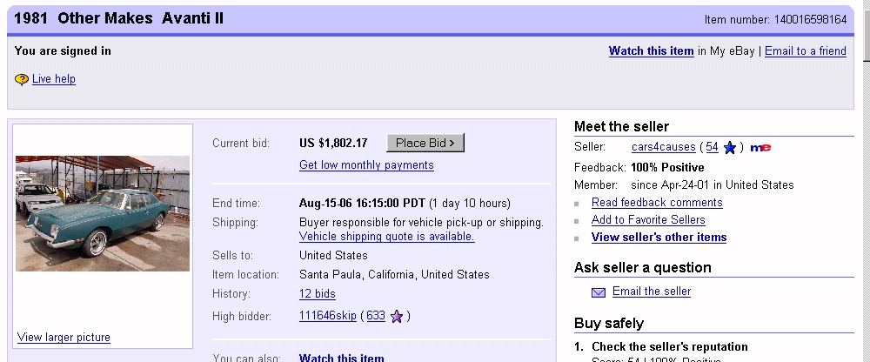This screenshot has width=870, height=362.
Task: Open Email to a friend link
Action: (806, 51)
